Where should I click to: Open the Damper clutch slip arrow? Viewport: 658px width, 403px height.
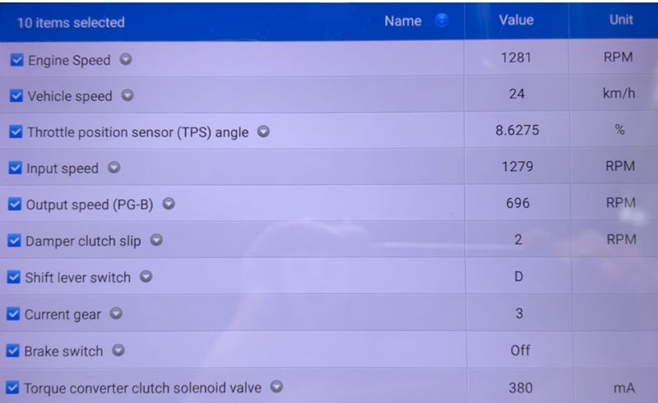(x=156, y=241)
